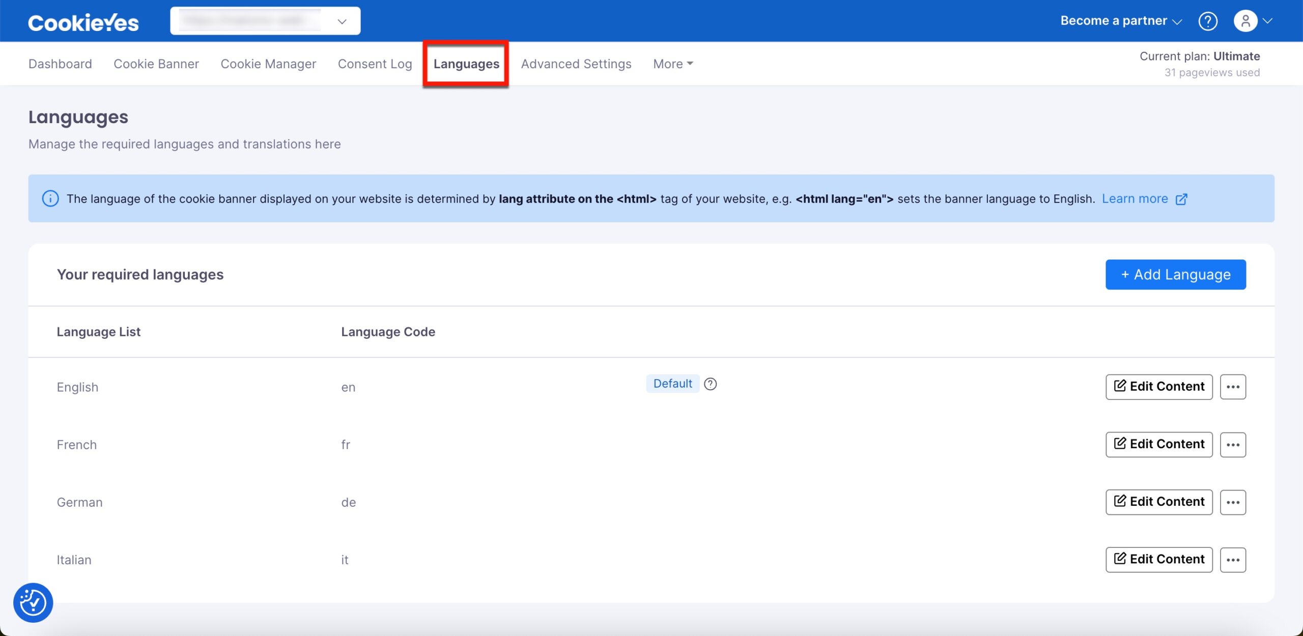Click the Add Language button

[1175, 274]
